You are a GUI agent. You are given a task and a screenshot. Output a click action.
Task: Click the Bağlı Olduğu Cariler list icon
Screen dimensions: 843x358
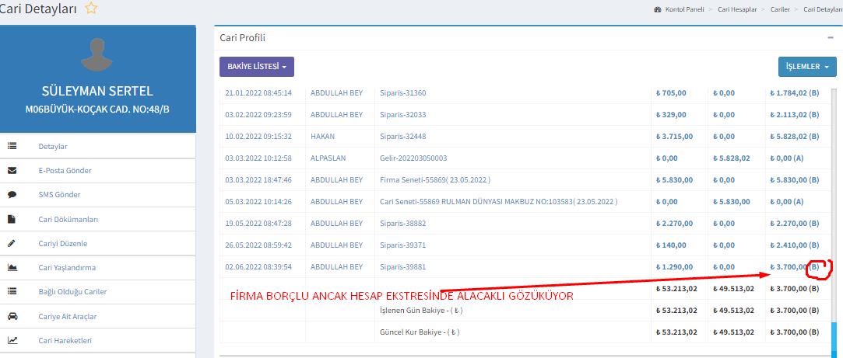pos(12,292)
